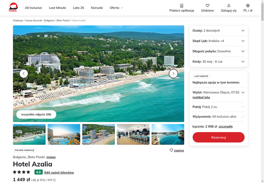
Task: Open the 840 opinii klientów link
Action: 59,172
